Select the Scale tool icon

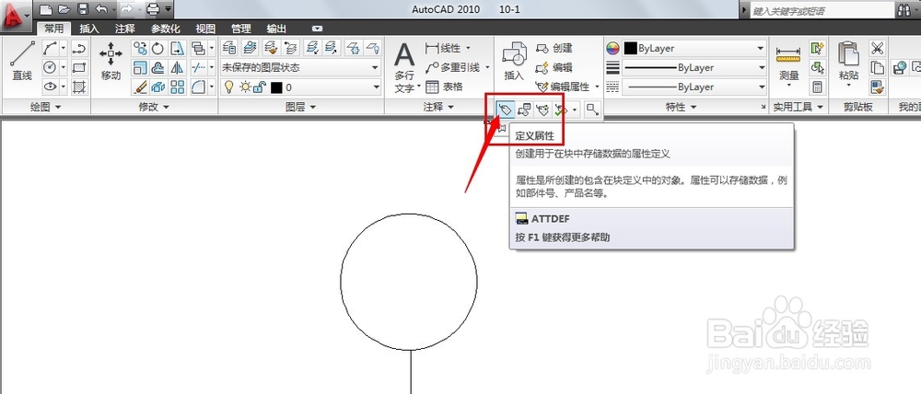pyautogui.click(x=140, y=67)
